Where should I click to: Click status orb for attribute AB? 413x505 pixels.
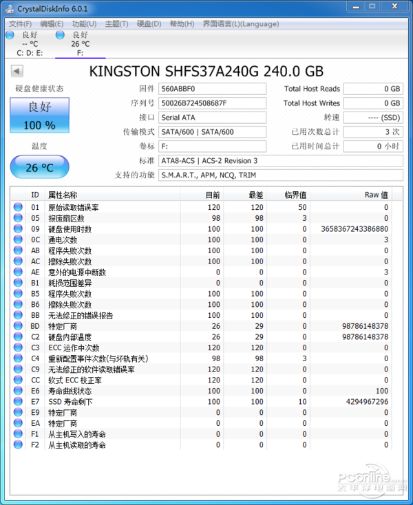point(18,250)
